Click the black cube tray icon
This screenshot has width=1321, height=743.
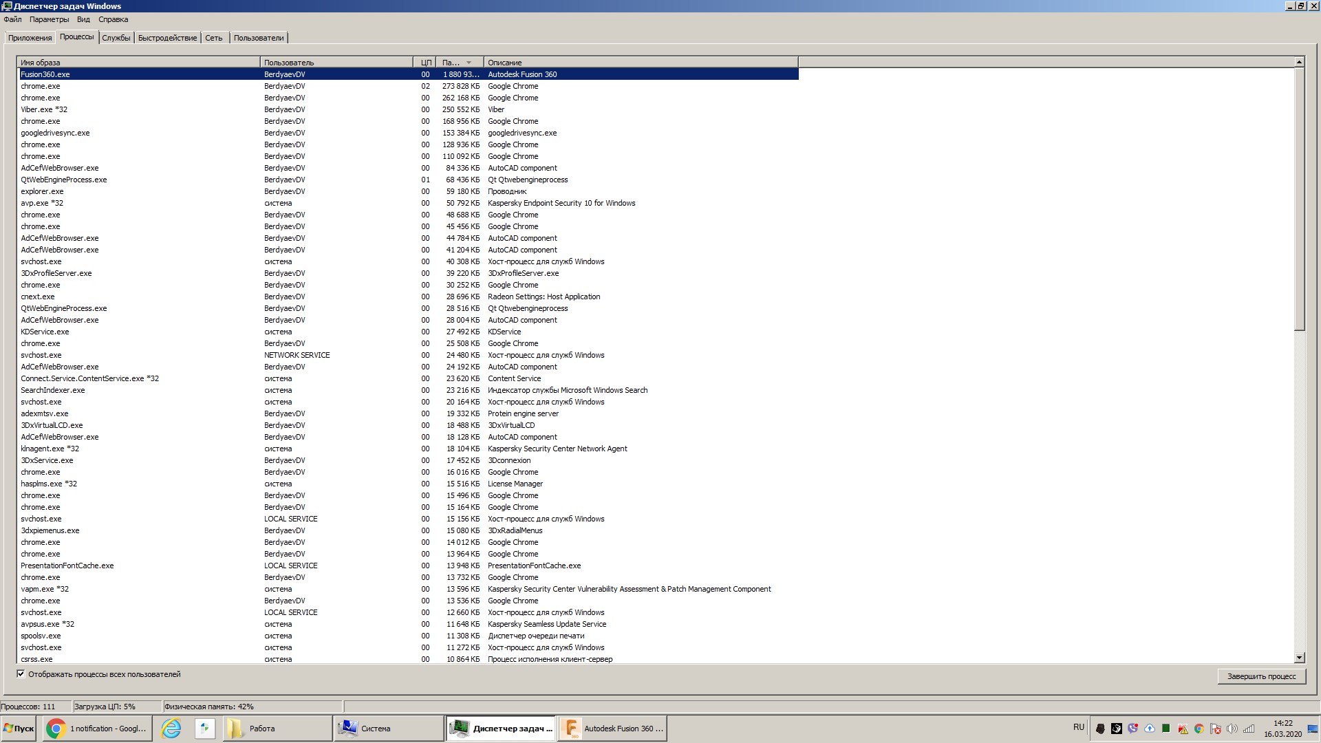(x=1117, y=729)
